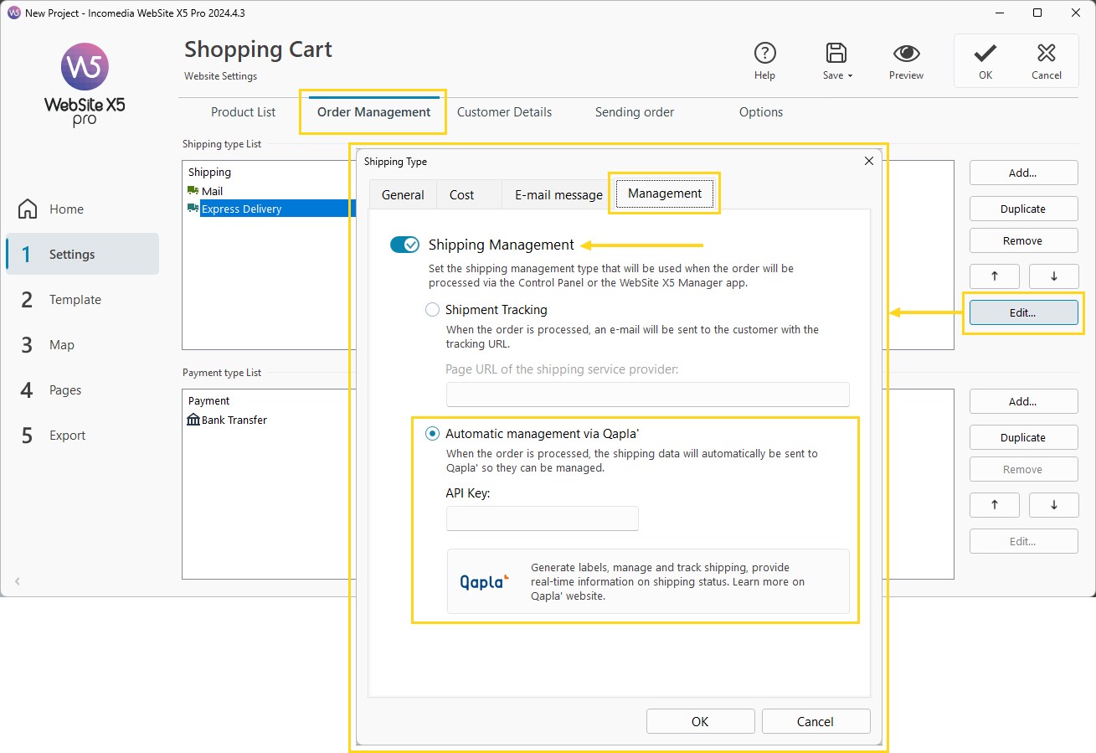Viewport: 1096px width, 753px height.
Task: Toggle the Shipping Management switch
Action: 404,245
